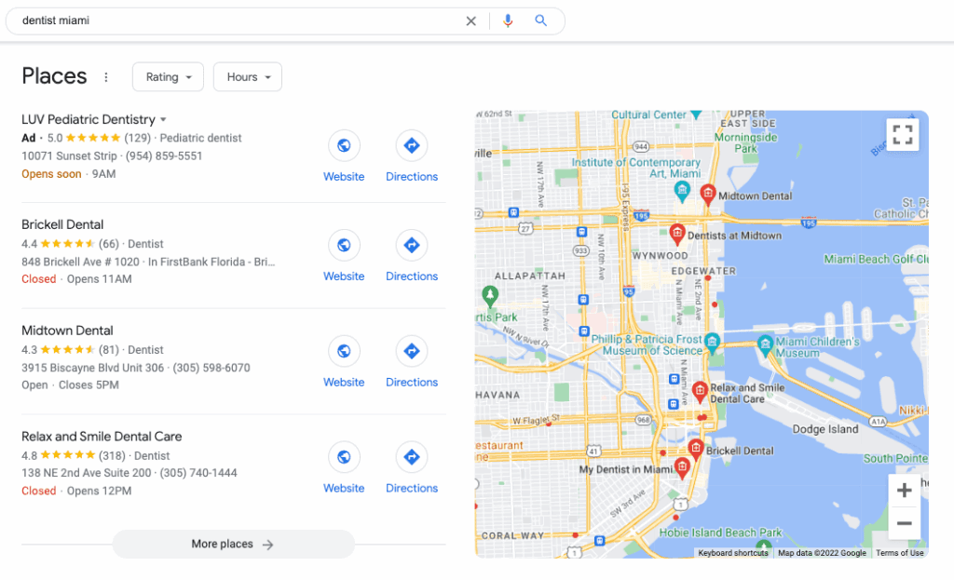Get Directions to Relax and Smile Dental Care
This screenshot has height=580, width=954.
(412, 457)
